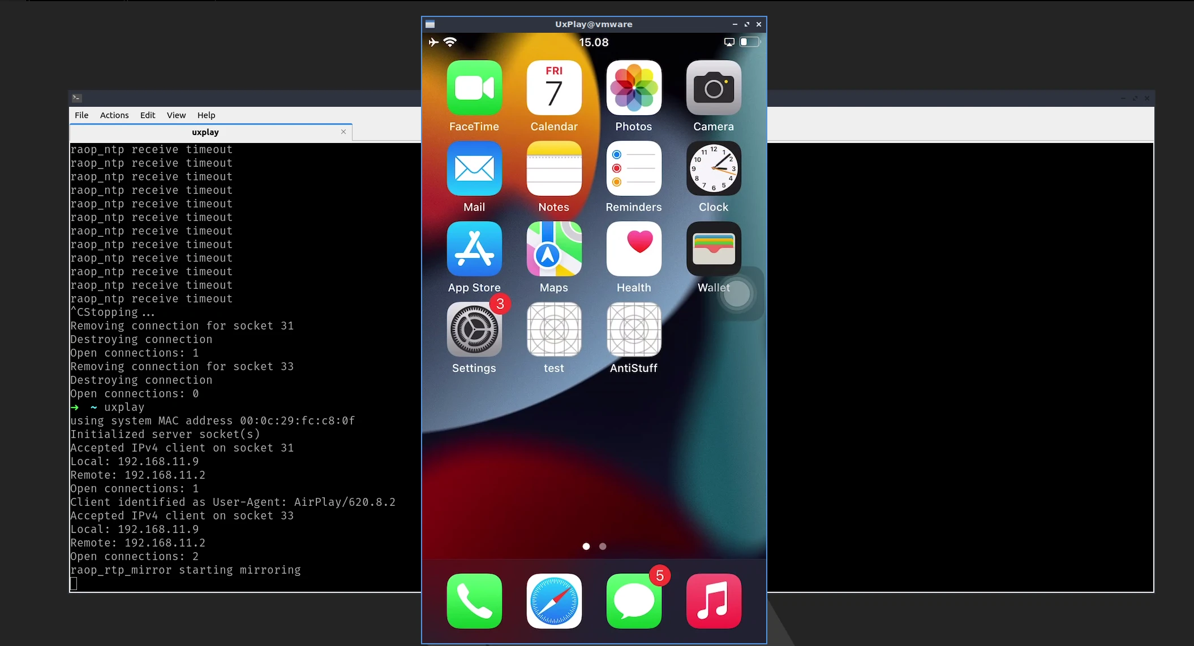Open the Actions menu

tap(114, 115)
